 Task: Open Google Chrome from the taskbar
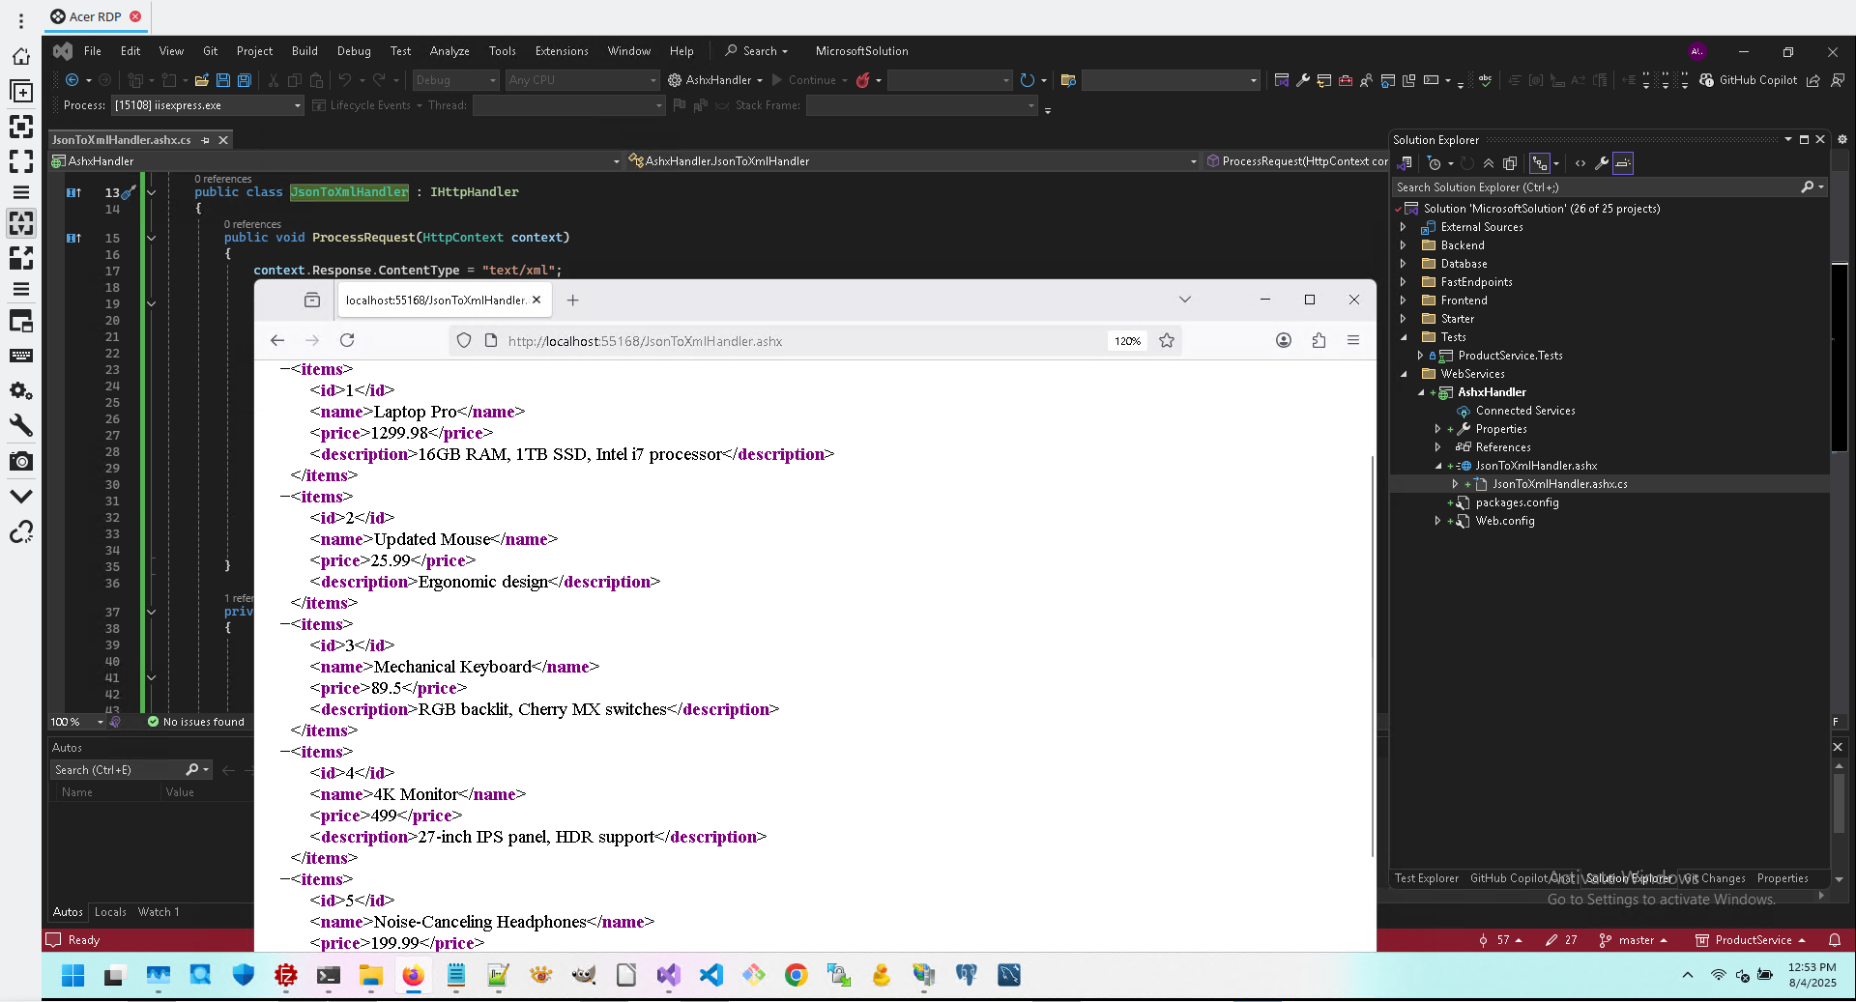[x=796, y=975]
